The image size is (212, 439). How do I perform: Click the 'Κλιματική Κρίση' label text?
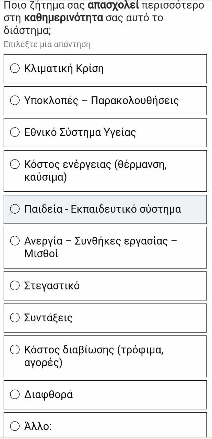click(x=64, y=69)
